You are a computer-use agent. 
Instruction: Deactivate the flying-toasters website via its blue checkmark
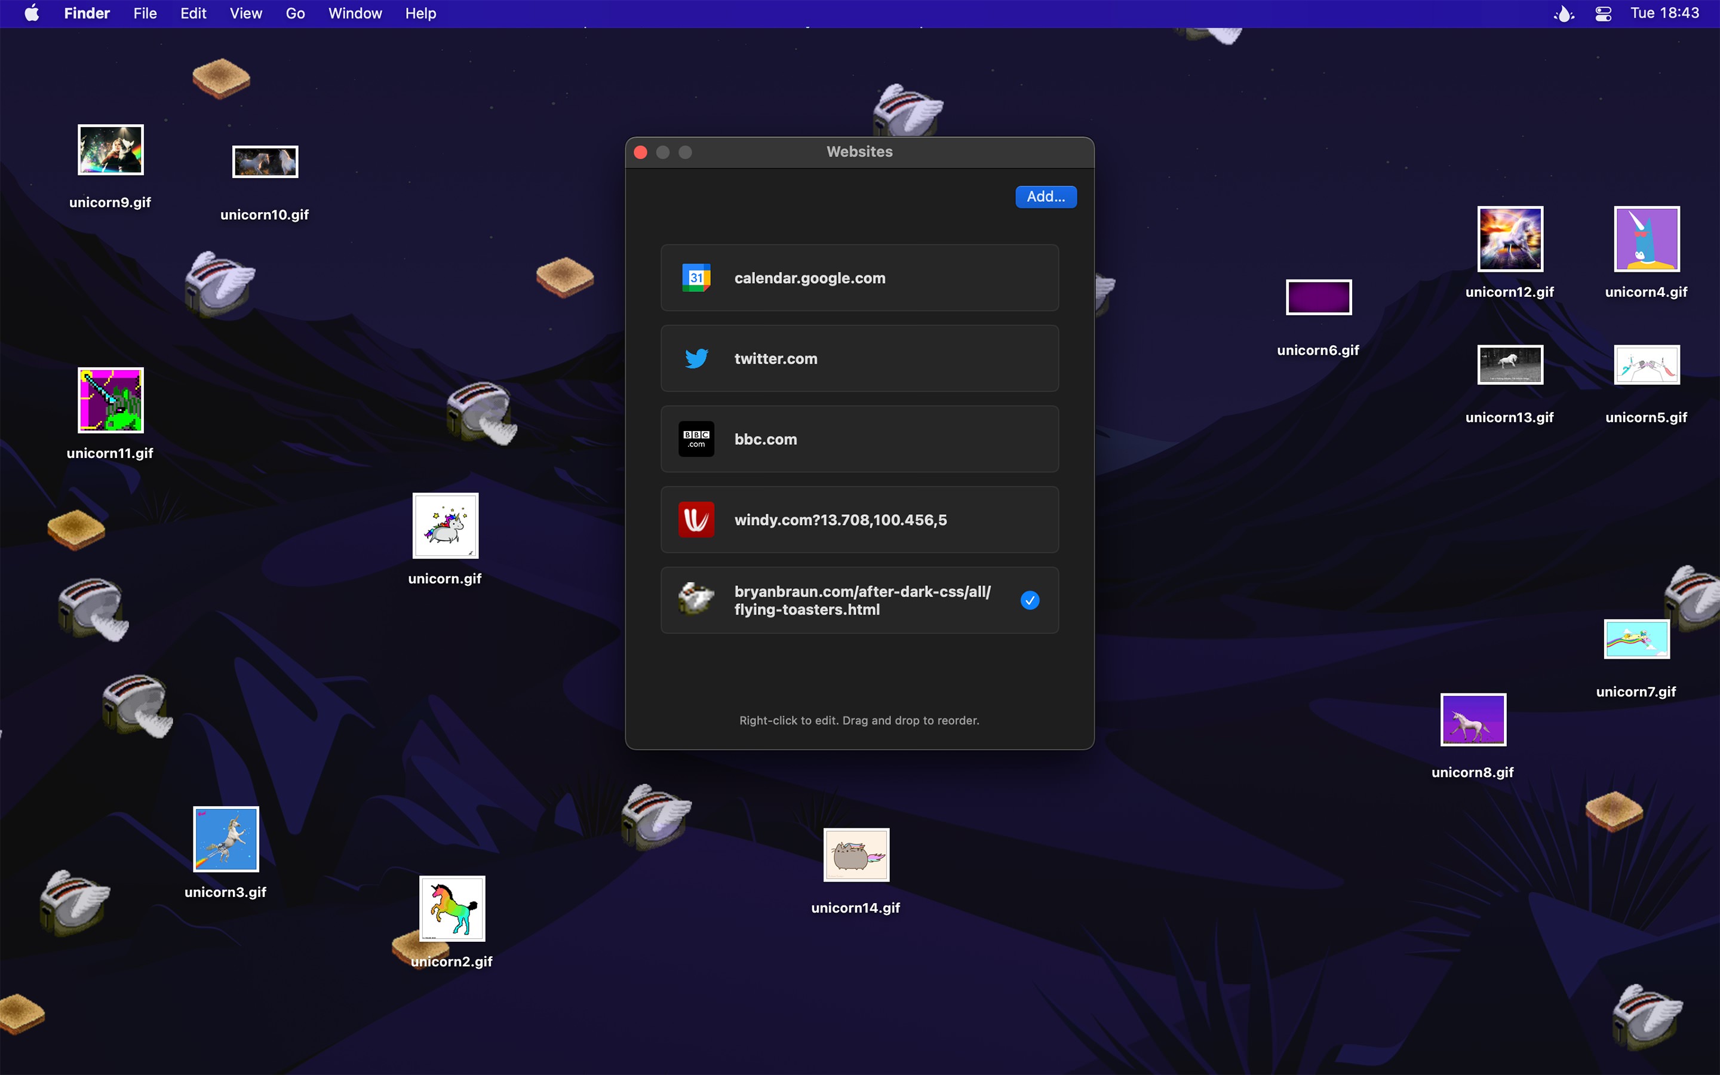point(1031,600)
